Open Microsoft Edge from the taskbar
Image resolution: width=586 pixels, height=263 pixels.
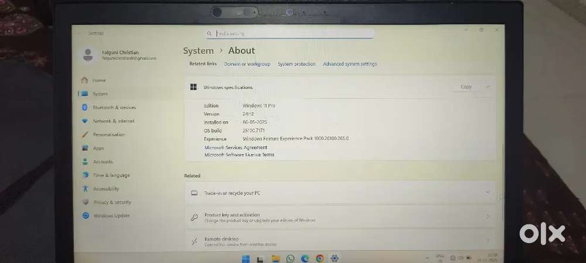[305, 258]
